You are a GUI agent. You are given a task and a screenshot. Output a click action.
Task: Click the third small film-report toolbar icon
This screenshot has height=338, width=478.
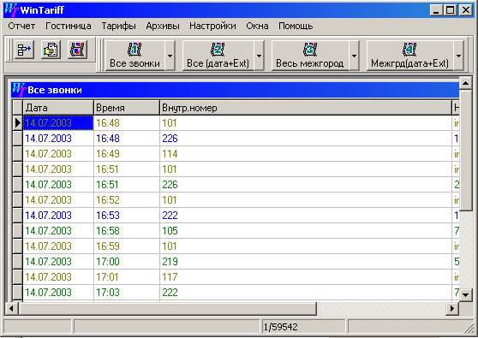click(x=77, y=50)
